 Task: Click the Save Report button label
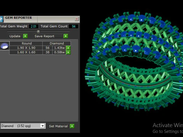[x=48, y=36]
